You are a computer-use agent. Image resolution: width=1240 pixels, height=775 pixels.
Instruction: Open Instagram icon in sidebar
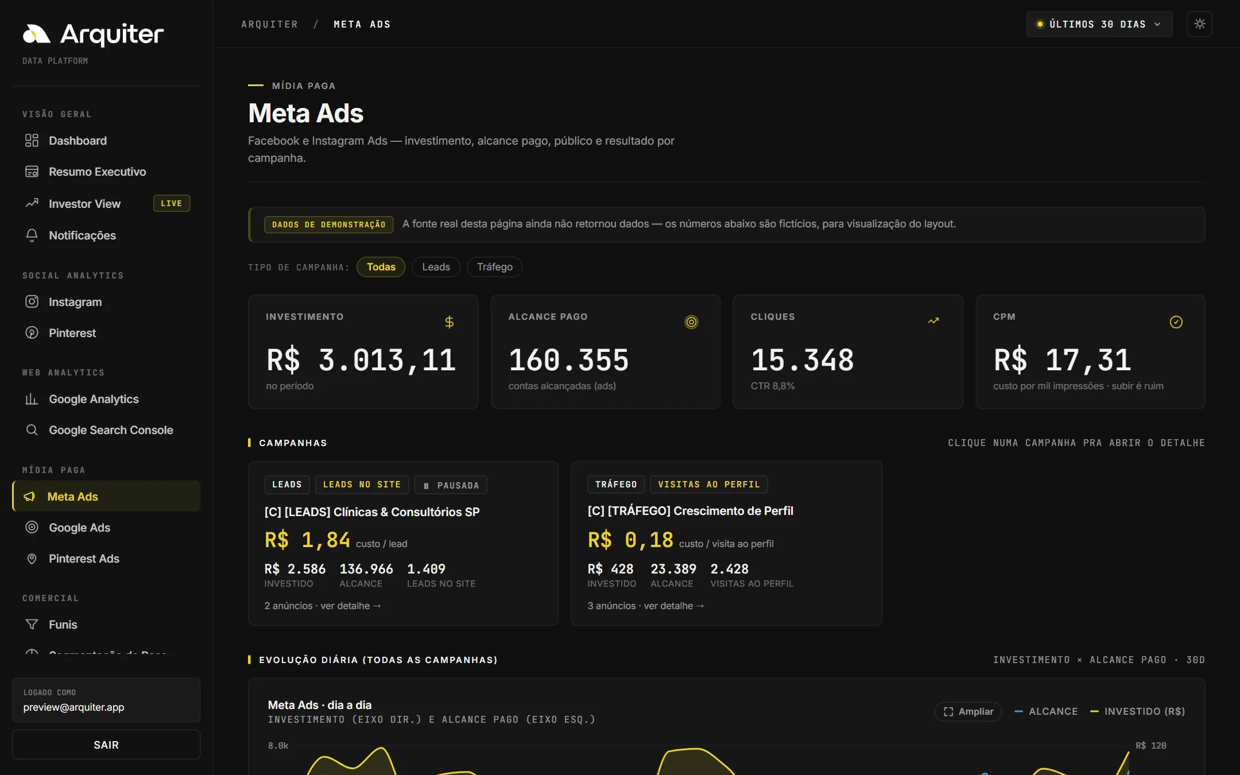pos(32,302)
